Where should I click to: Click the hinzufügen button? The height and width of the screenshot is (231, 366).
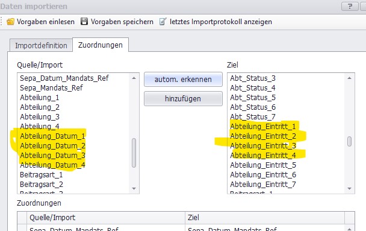click(183, 99)
